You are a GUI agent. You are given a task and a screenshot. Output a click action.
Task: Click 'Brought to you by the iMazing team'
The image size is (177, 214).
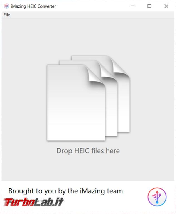click(x=66, y=191)
